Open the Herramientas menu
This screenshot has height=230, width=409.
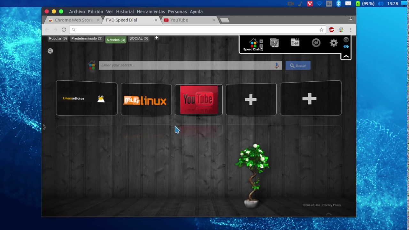(151, 11)
